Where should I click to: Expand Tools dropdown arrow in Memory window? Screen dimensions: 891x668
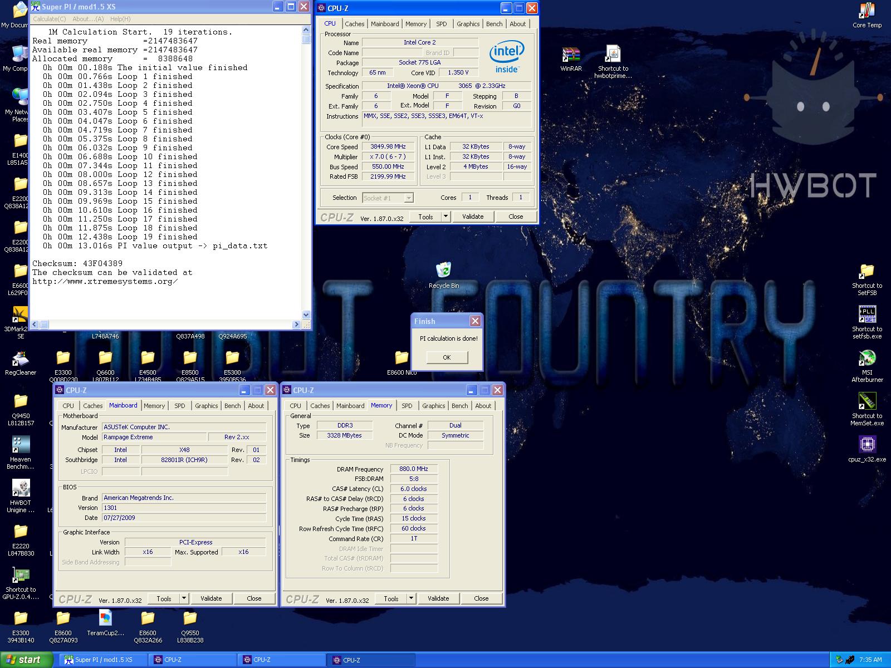(411, 598)
